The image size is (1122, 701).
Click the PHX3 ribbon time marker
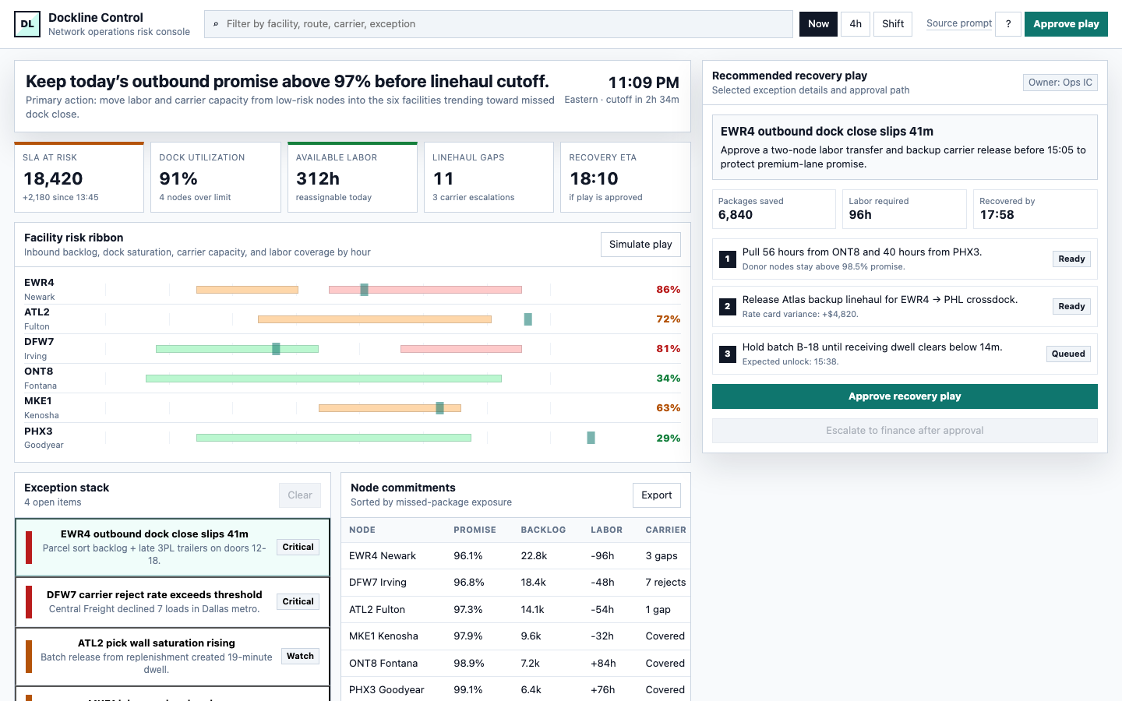(x=591, y=438)
